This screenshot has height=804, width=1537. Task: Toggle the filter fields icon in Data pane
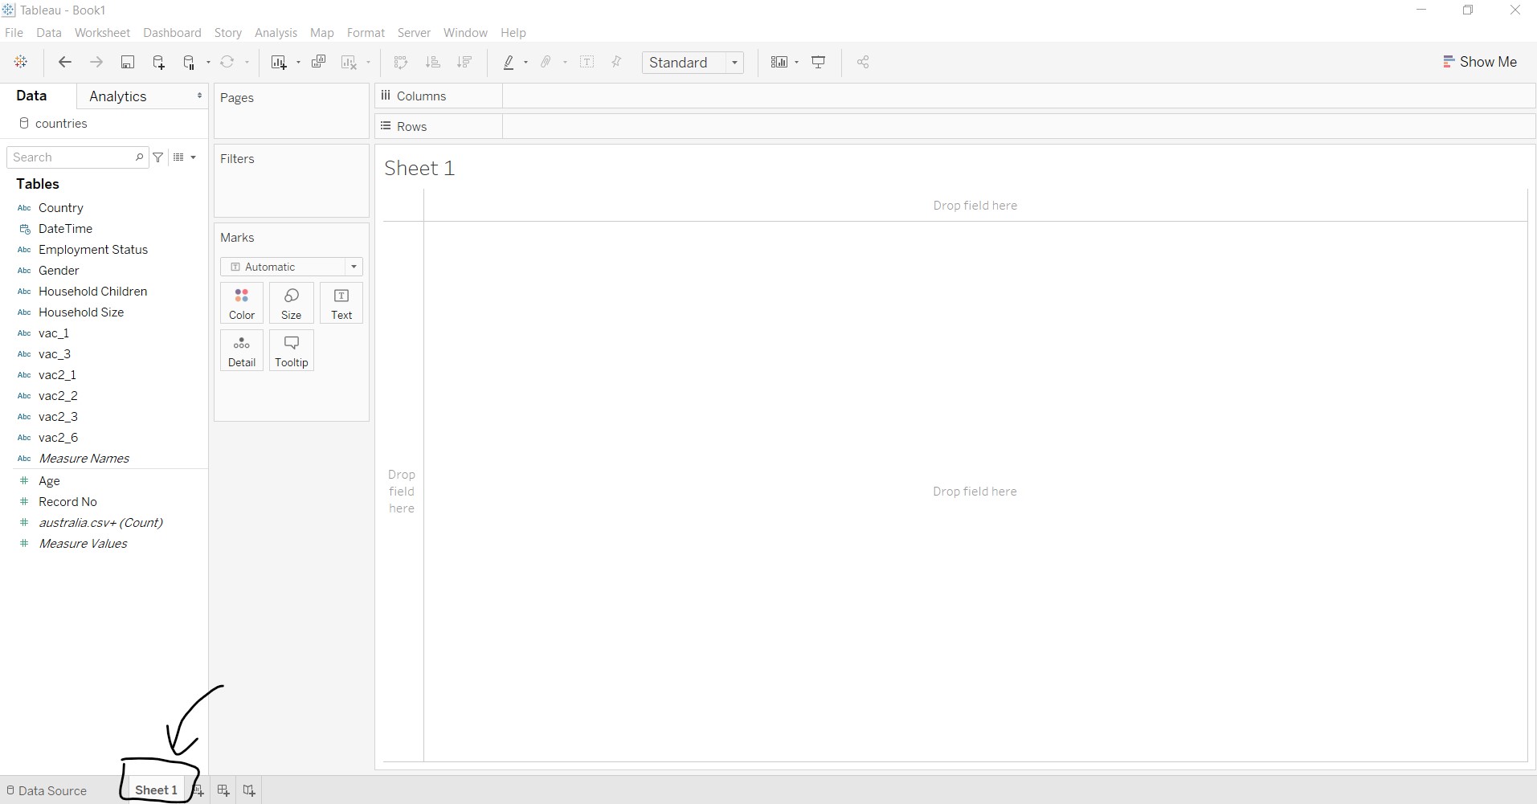pos(158,157)
